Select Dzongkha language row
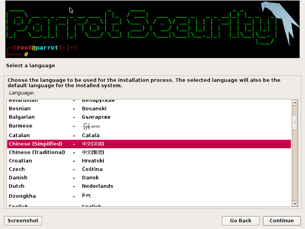The height and width of the screenshot is (229, 305). coord(149,196)
